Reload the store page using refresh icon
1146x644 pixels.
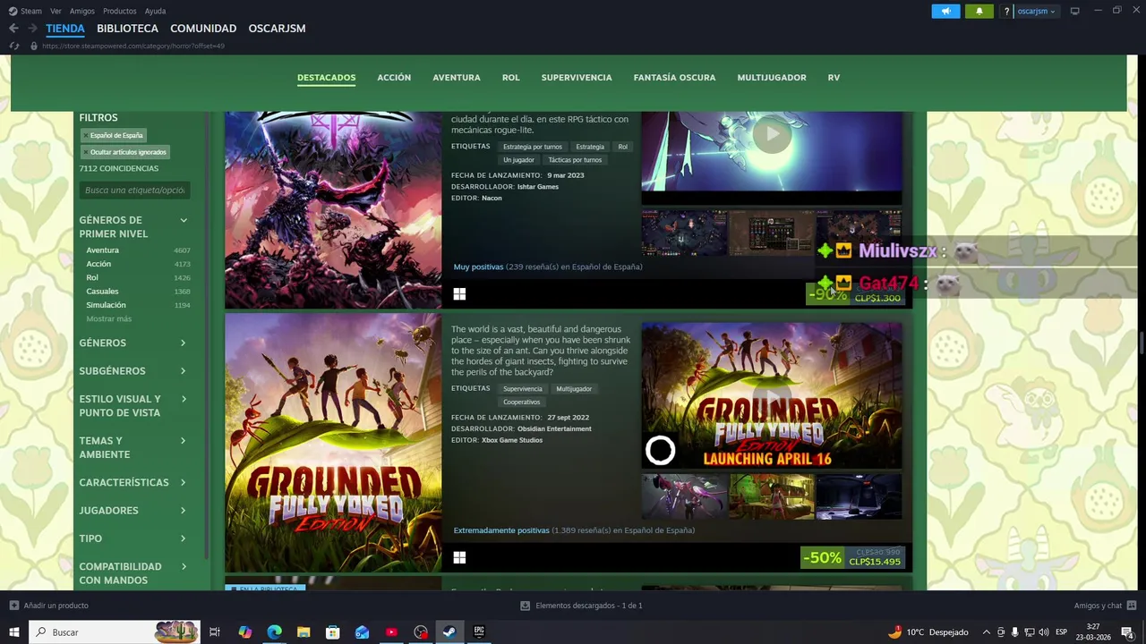pos(13,46)
